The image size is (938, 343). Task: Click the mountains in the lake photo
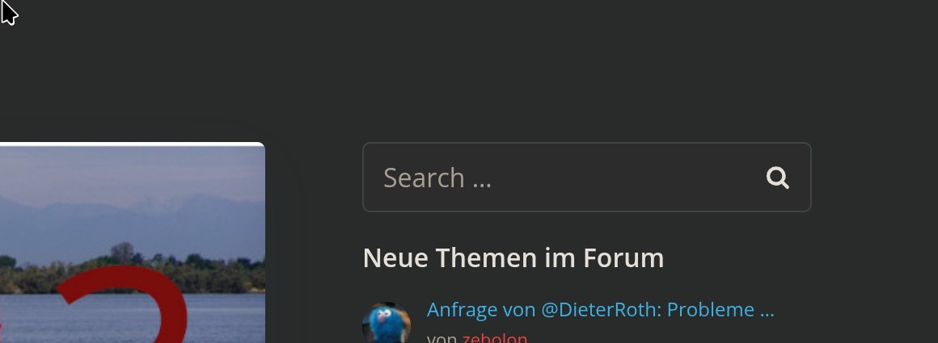[132, 224]
